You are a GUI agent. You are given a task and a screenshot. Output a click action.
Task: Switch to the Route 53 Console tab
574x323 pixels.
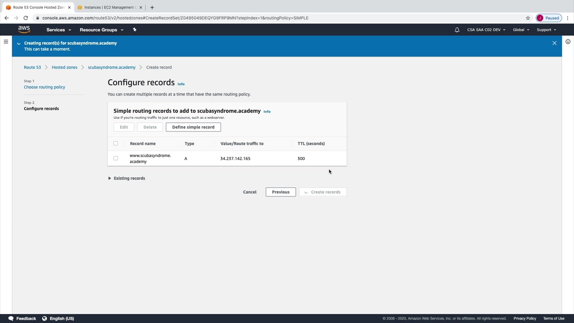pyautogui.click(x=38, y=7)
